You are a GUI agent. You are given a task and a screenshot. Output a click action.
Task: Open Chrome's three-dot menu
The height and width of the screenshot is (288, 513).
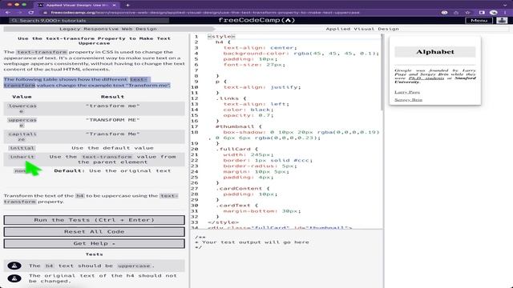click(505, 13)
